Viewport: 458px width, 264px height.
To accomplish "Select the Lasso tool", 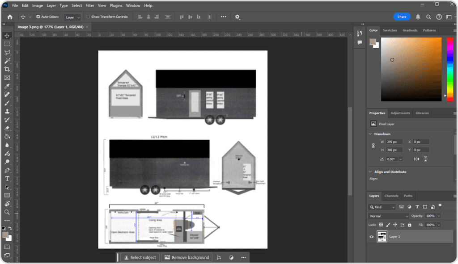I will pyautogui.click(x=7, y=52).
